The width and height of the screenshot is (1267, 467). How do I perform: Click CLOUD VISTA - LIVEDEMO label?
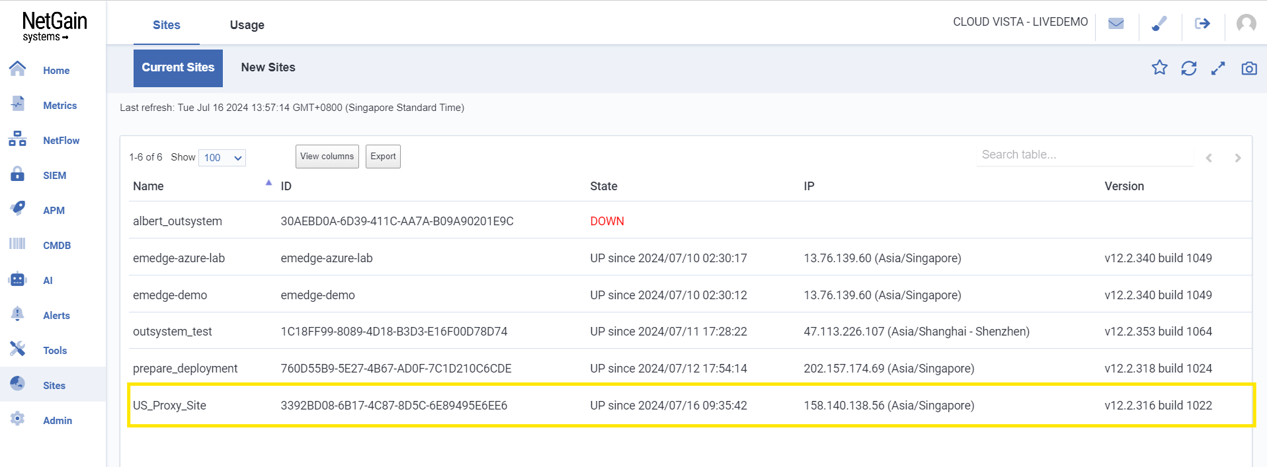[1020, 22]
